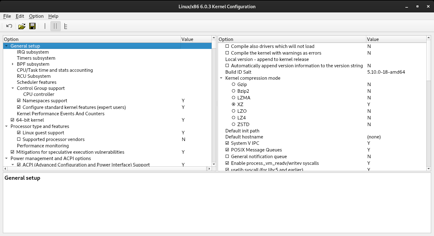Toggle Mitigations for speculative execution checkbox
Screen dimensions: 434x236
click(x=12, y=152)
